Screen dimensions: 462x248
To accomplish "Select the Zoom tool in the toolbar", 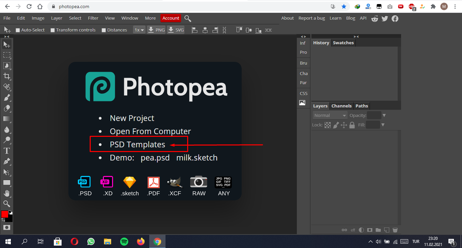I will (x=7, y=204).
